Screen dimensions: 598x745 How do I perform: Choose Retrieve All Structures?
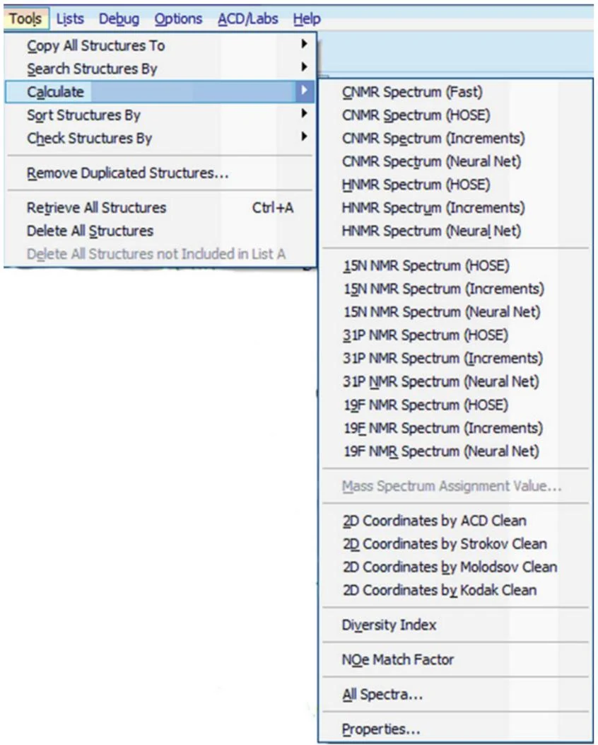pos(160,207)
